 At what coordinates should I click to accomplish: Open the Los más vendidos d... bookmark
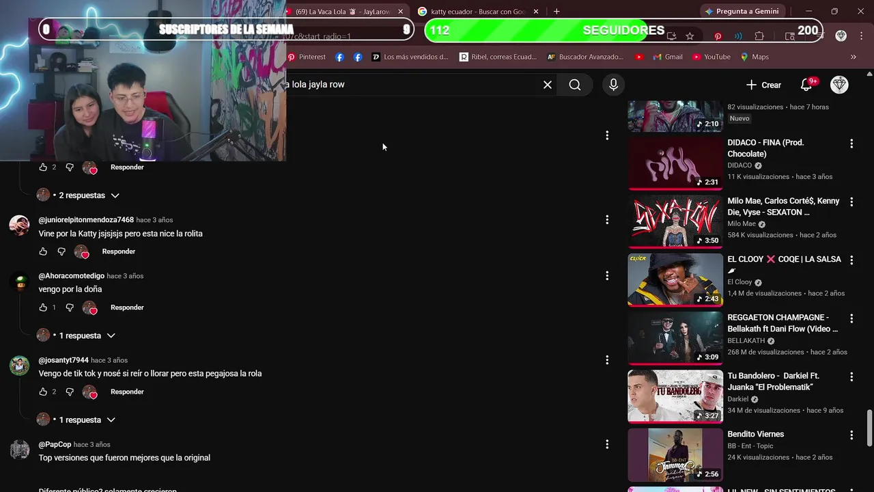410,57
